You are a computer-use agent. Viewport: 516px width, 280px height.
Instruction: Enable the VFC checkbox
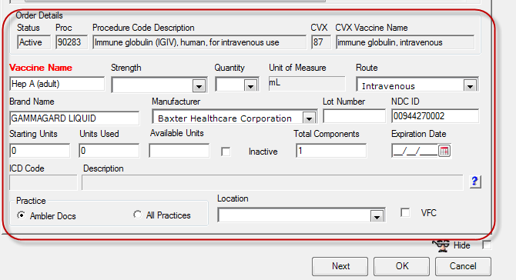click(x=405, y=212)
